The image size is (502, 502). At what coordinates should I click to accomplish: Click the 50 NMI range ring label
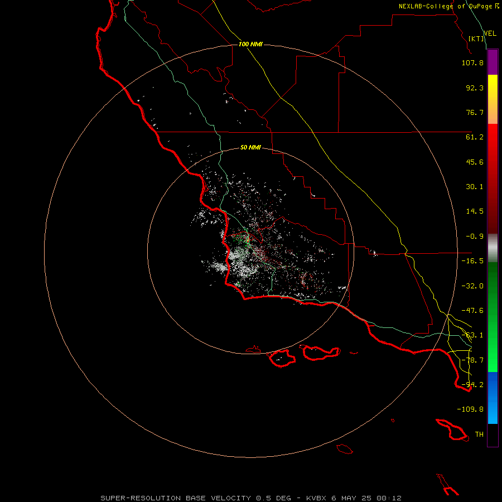(250, 147)
